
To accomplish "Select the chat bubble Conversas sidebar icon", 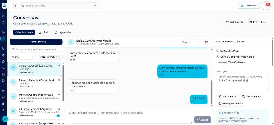I will [3, 39].
